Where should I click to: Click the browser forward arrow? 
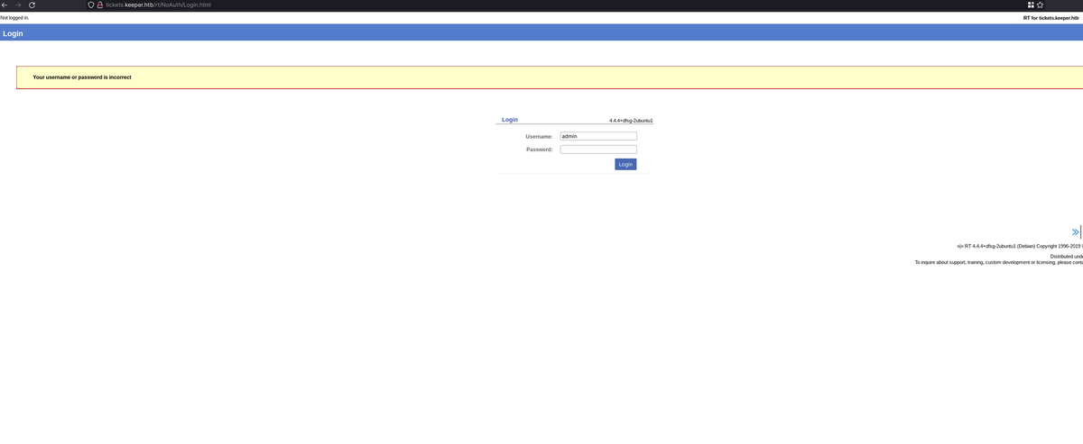click(x=18, y=5)
